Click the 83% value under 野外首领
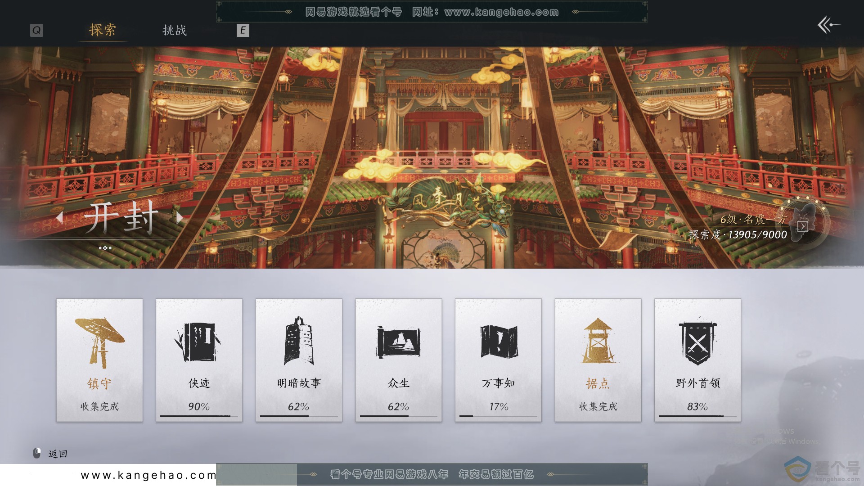 (697, 407)
